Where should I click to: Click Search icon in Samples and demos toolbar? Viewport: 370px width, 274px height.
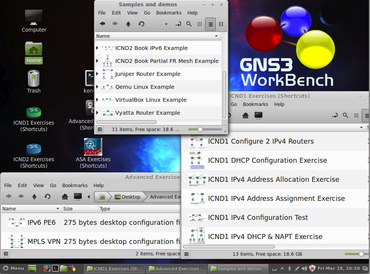click(x=189, y=24)
